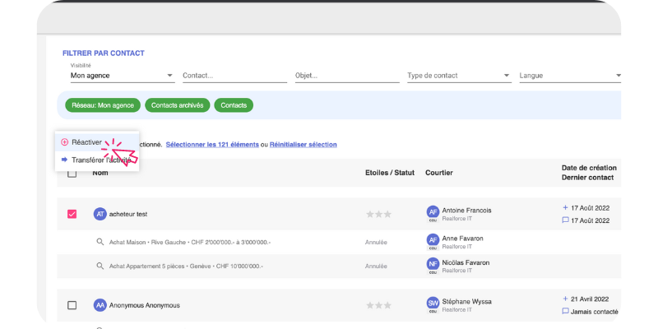Viewport: 658px width, 329px height.
Task: Click the blue arrow icon beside Transférer l'activité
Action: point(65,160)
